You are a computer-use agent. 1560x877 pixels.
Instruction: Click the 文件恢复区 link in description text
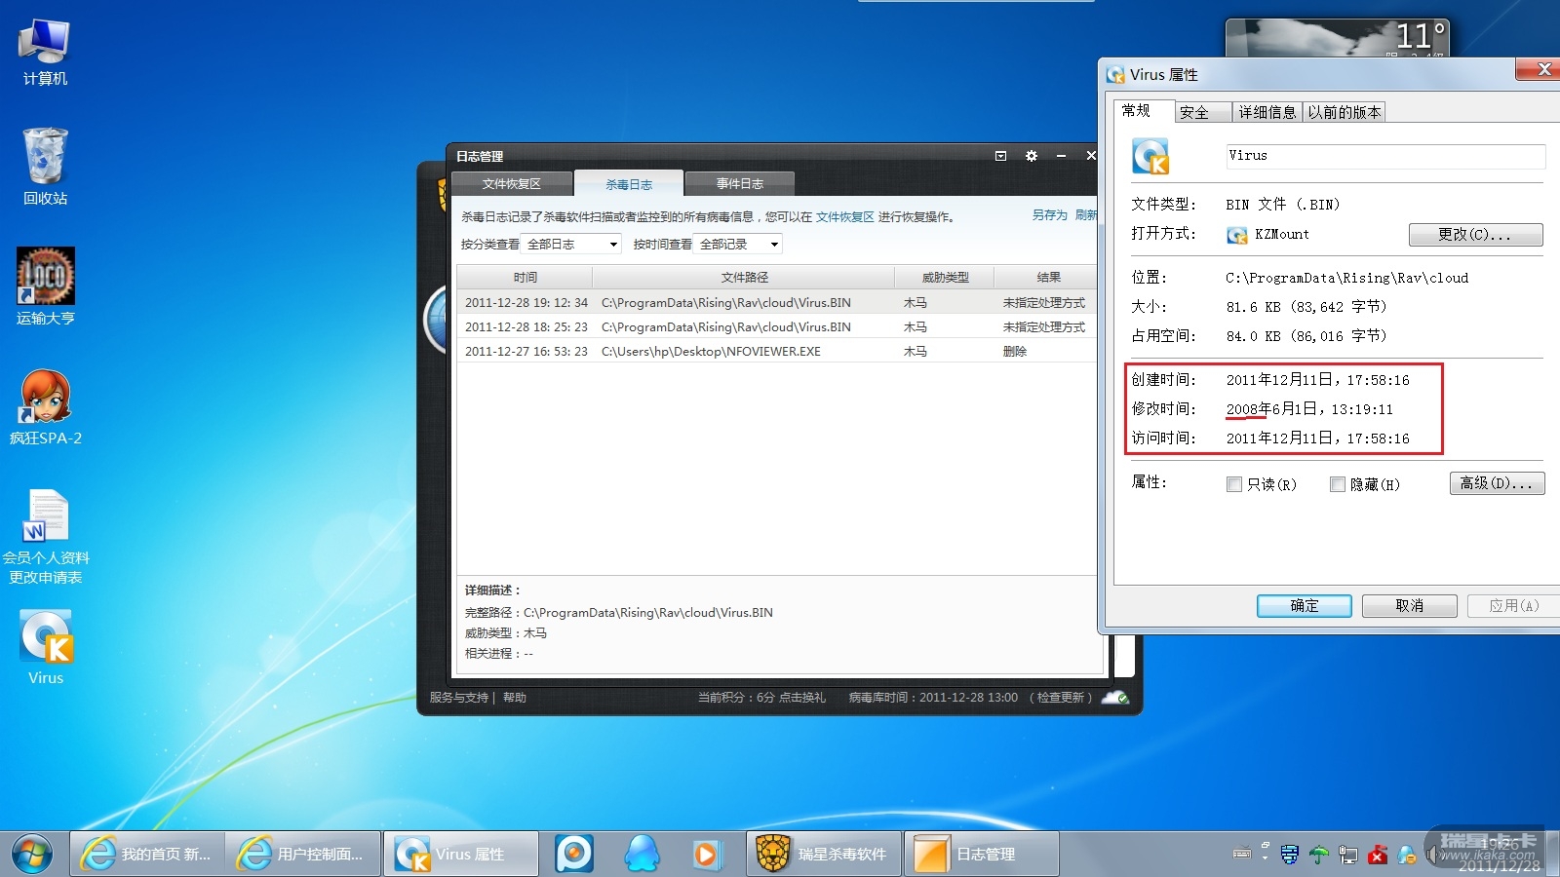(x=844, y=217)
